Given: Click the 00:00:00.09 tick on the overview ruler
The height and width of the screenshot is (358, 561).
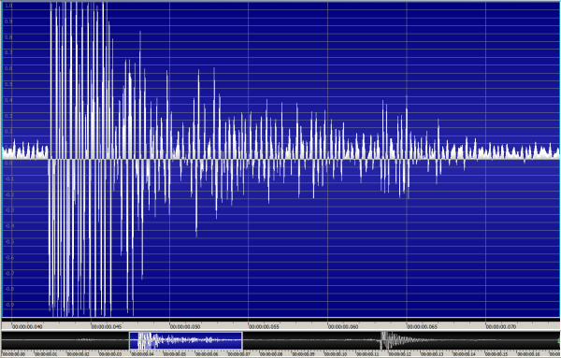Looking at the screenshot, I should pyautogui.click(x=303, y=354).
